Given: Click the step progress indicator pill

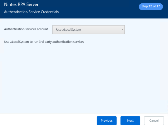Looking at the screenshot, I should [151, 6].
